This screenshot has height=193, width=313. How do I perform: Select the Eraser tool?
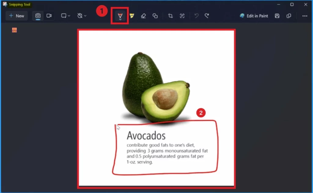(x=143, y=16)
